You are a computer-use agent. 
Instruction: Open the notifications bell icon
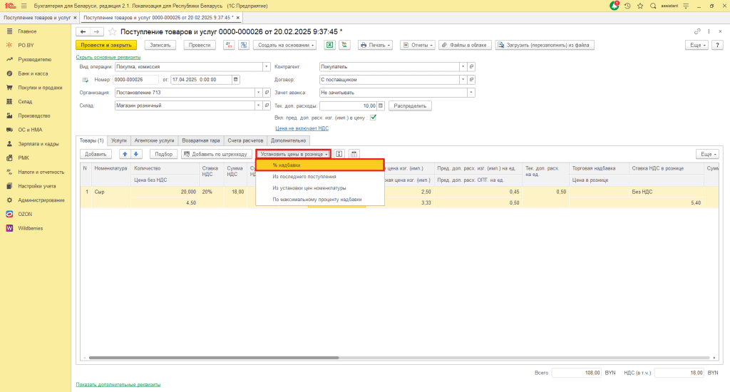(x=615, y=6)
